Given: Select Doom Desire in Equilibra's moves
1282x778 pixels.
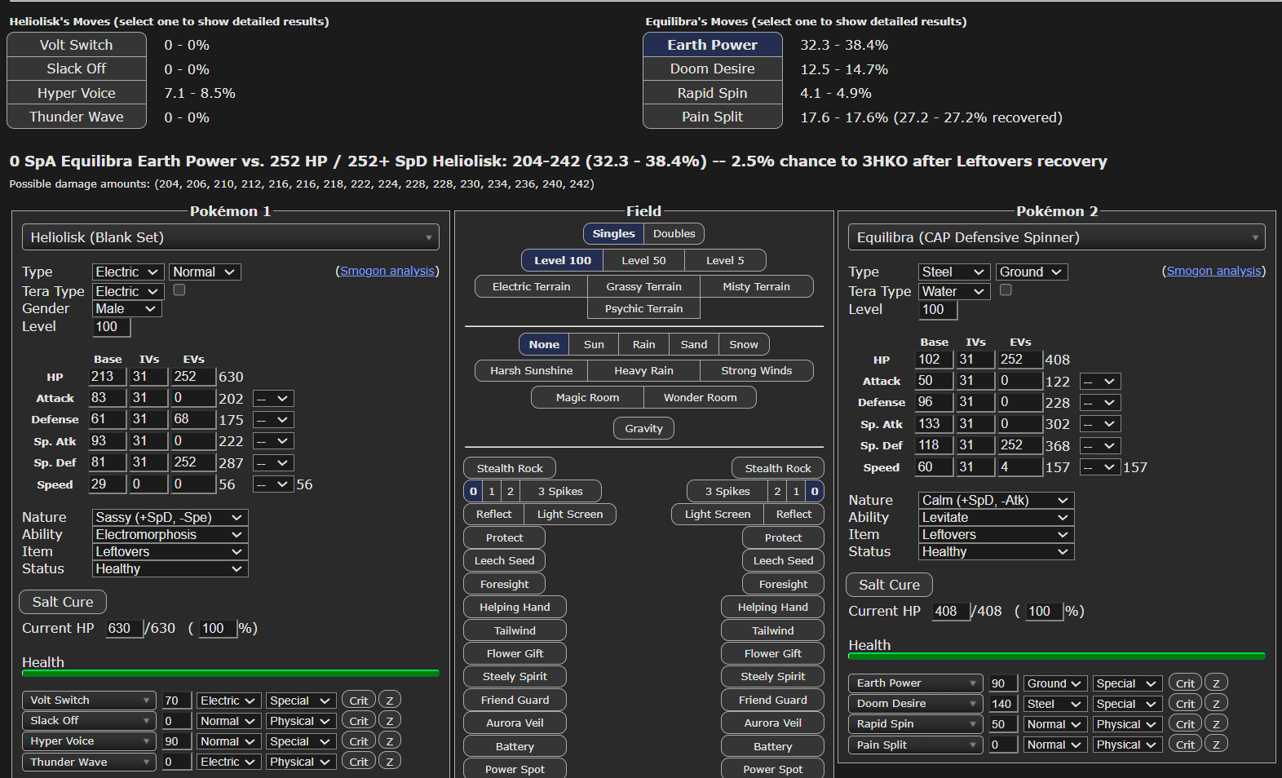Looking at the screenshot, I should pos(712,69).
